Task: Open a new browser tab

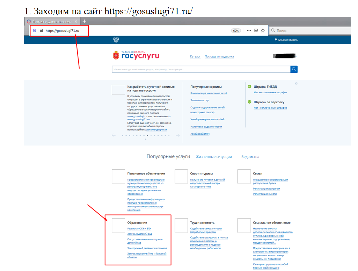Action: click(x=84, y=21)
